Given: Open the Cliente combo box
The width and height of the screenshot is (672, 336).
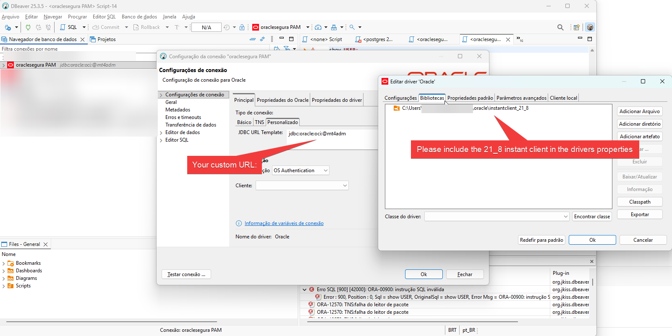Looking at the screenshot, I should 302,186.
